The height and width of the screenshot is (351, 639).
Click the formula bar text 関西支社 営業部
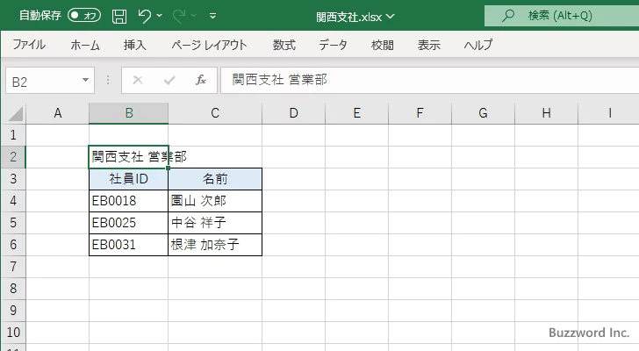[x=279, y=80]
